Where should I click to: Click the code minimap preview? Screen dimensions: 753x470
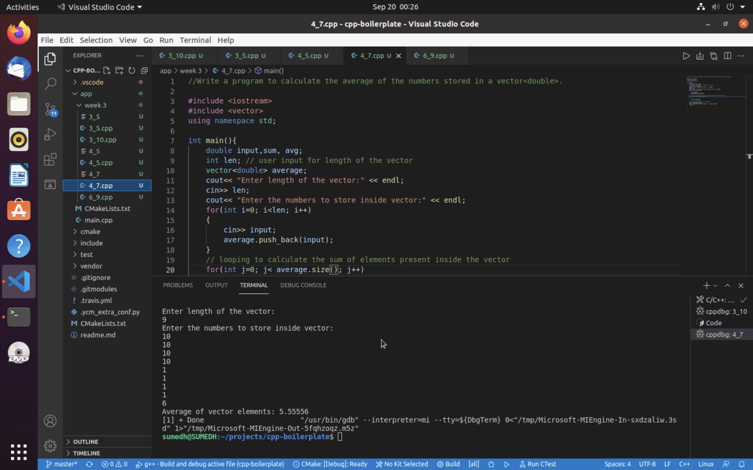point(716,91)
